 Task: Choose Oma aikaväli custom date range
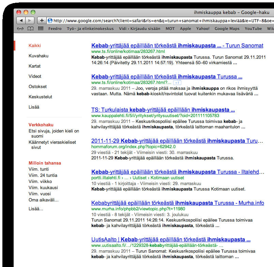pyautogui.click(x=44, y=200)
